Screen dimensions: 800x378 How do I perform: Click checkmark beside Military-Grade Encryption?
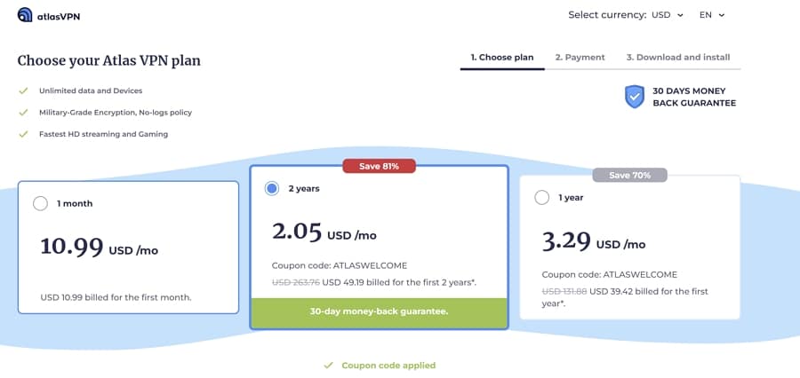23,113
